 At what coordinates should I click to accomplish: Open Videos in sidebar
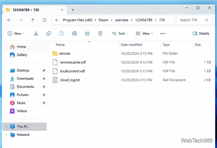[22, 111]
